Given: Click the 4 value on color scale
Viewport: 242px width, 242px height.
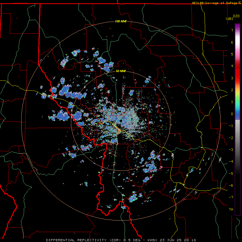Looking at the screenshot, I should click(232, 66).
